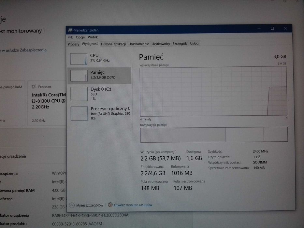
Task: Select the CPU performance entry
Action: point(99,58)
